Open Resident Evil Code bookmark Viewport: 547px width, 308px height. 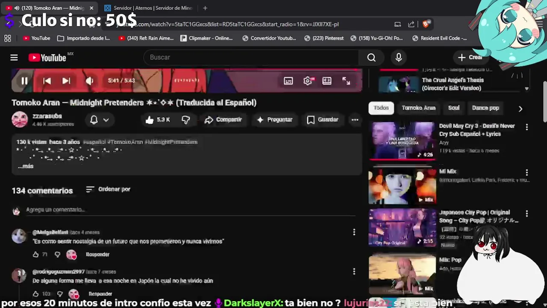(439, 38)
